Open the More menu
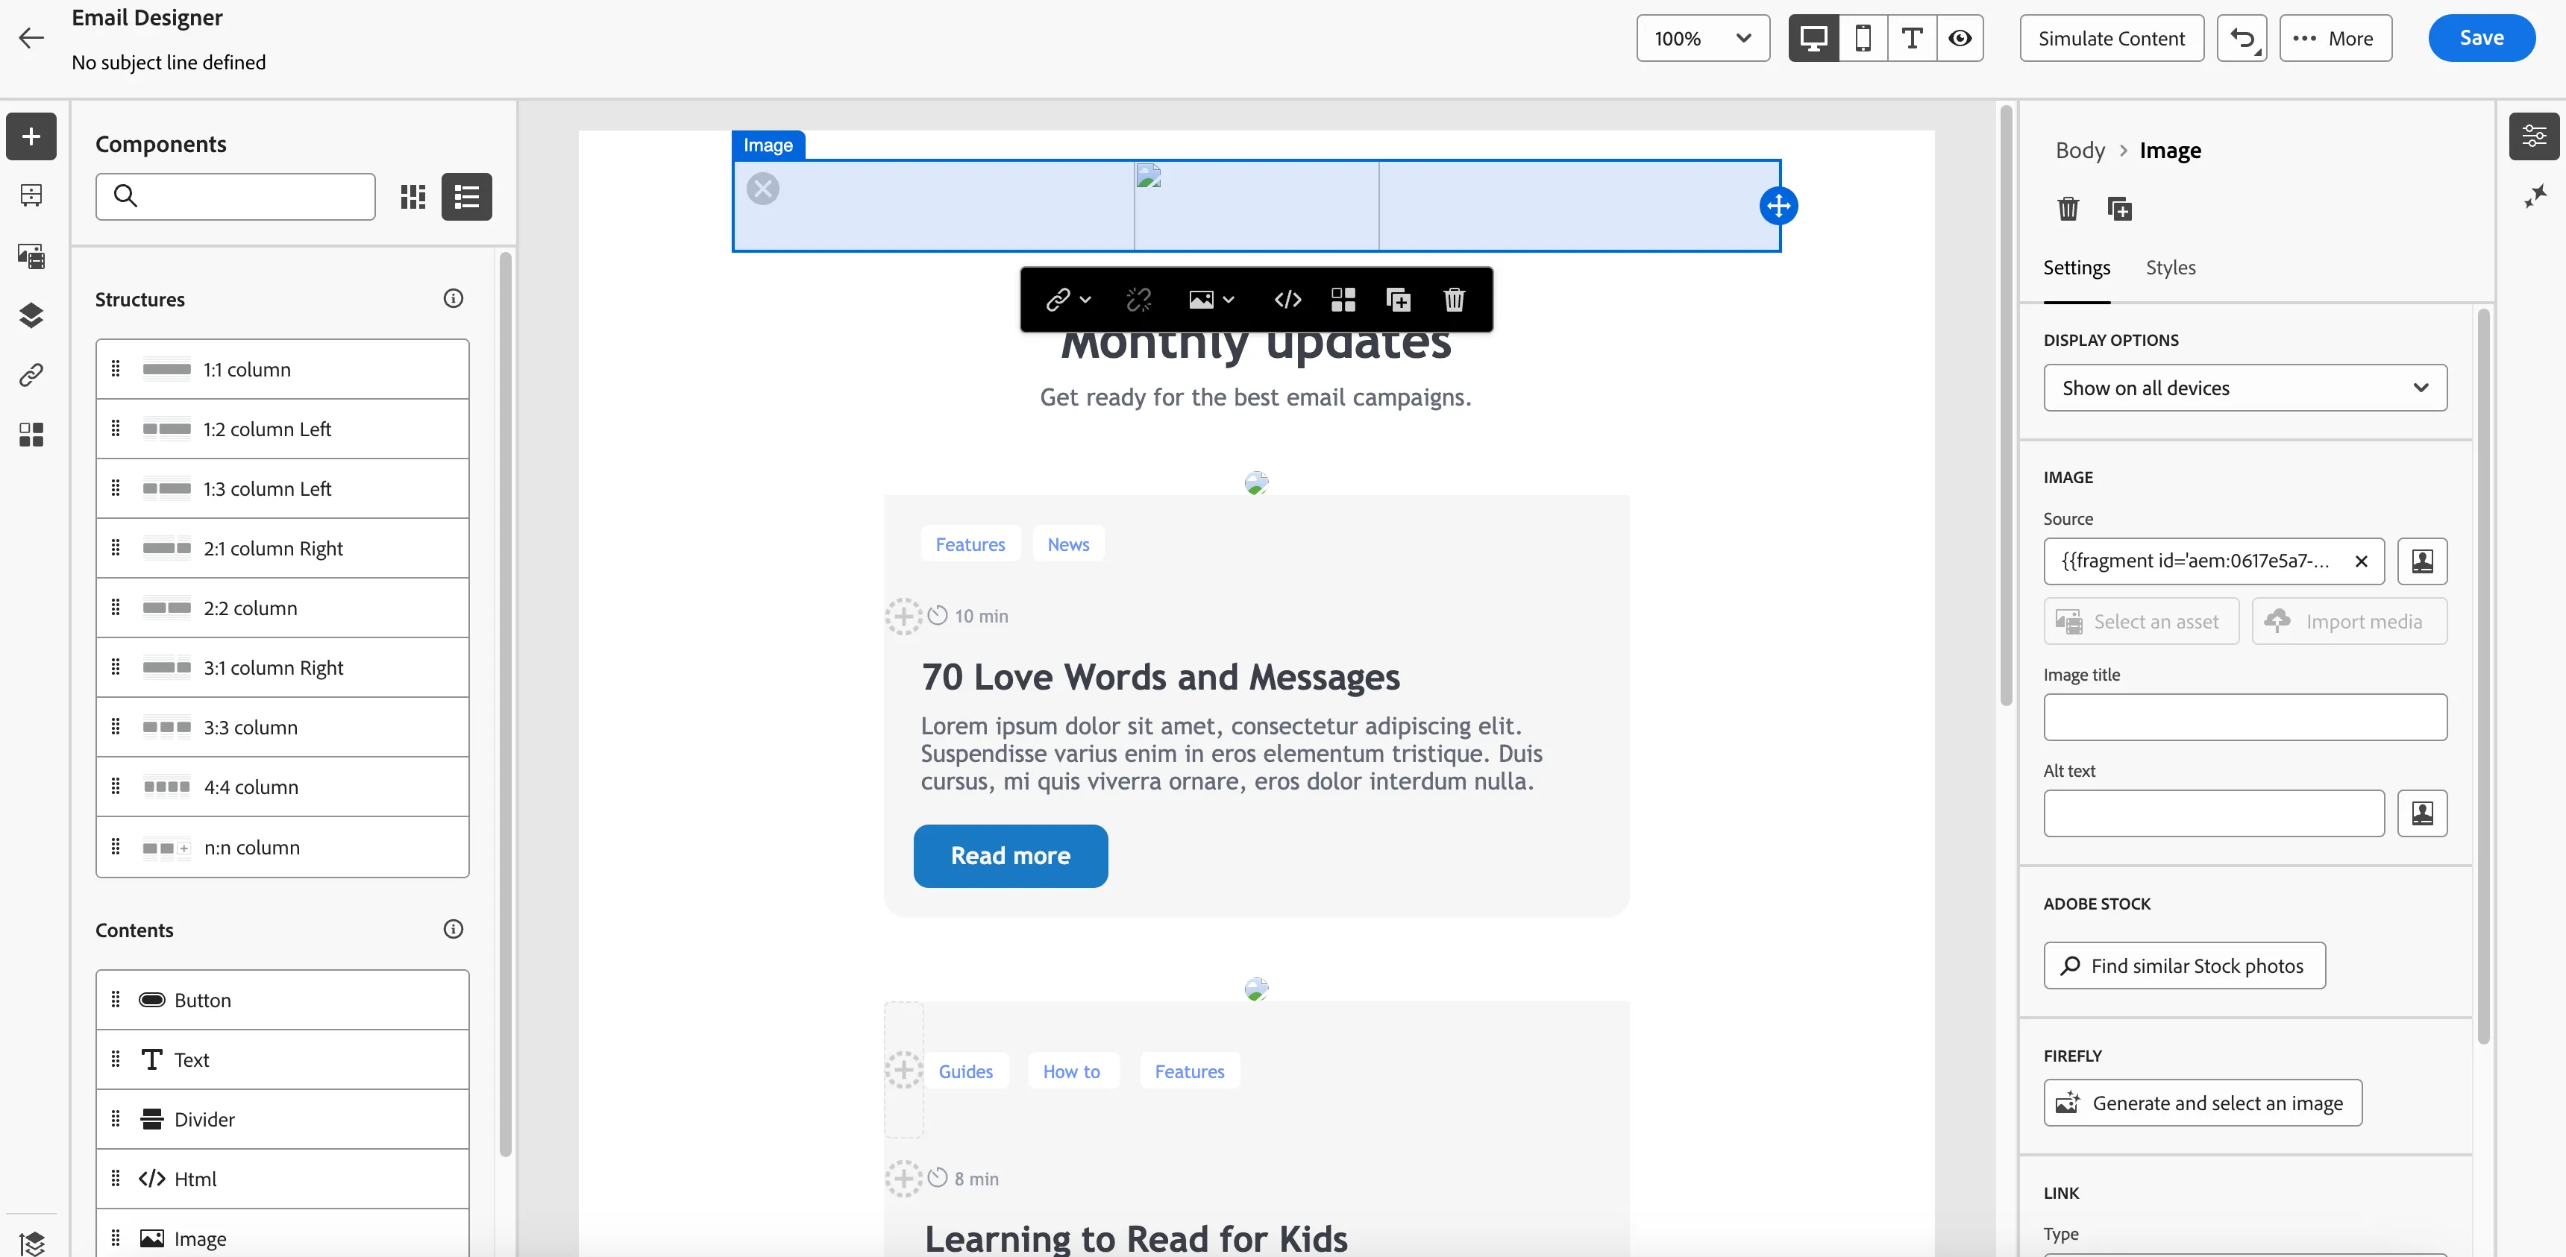 coord(2335,38)
